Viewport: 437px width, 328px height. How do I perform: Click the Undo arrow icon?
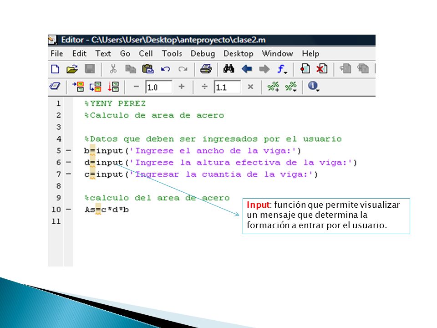pyautogui.click(x=165, y=69)
